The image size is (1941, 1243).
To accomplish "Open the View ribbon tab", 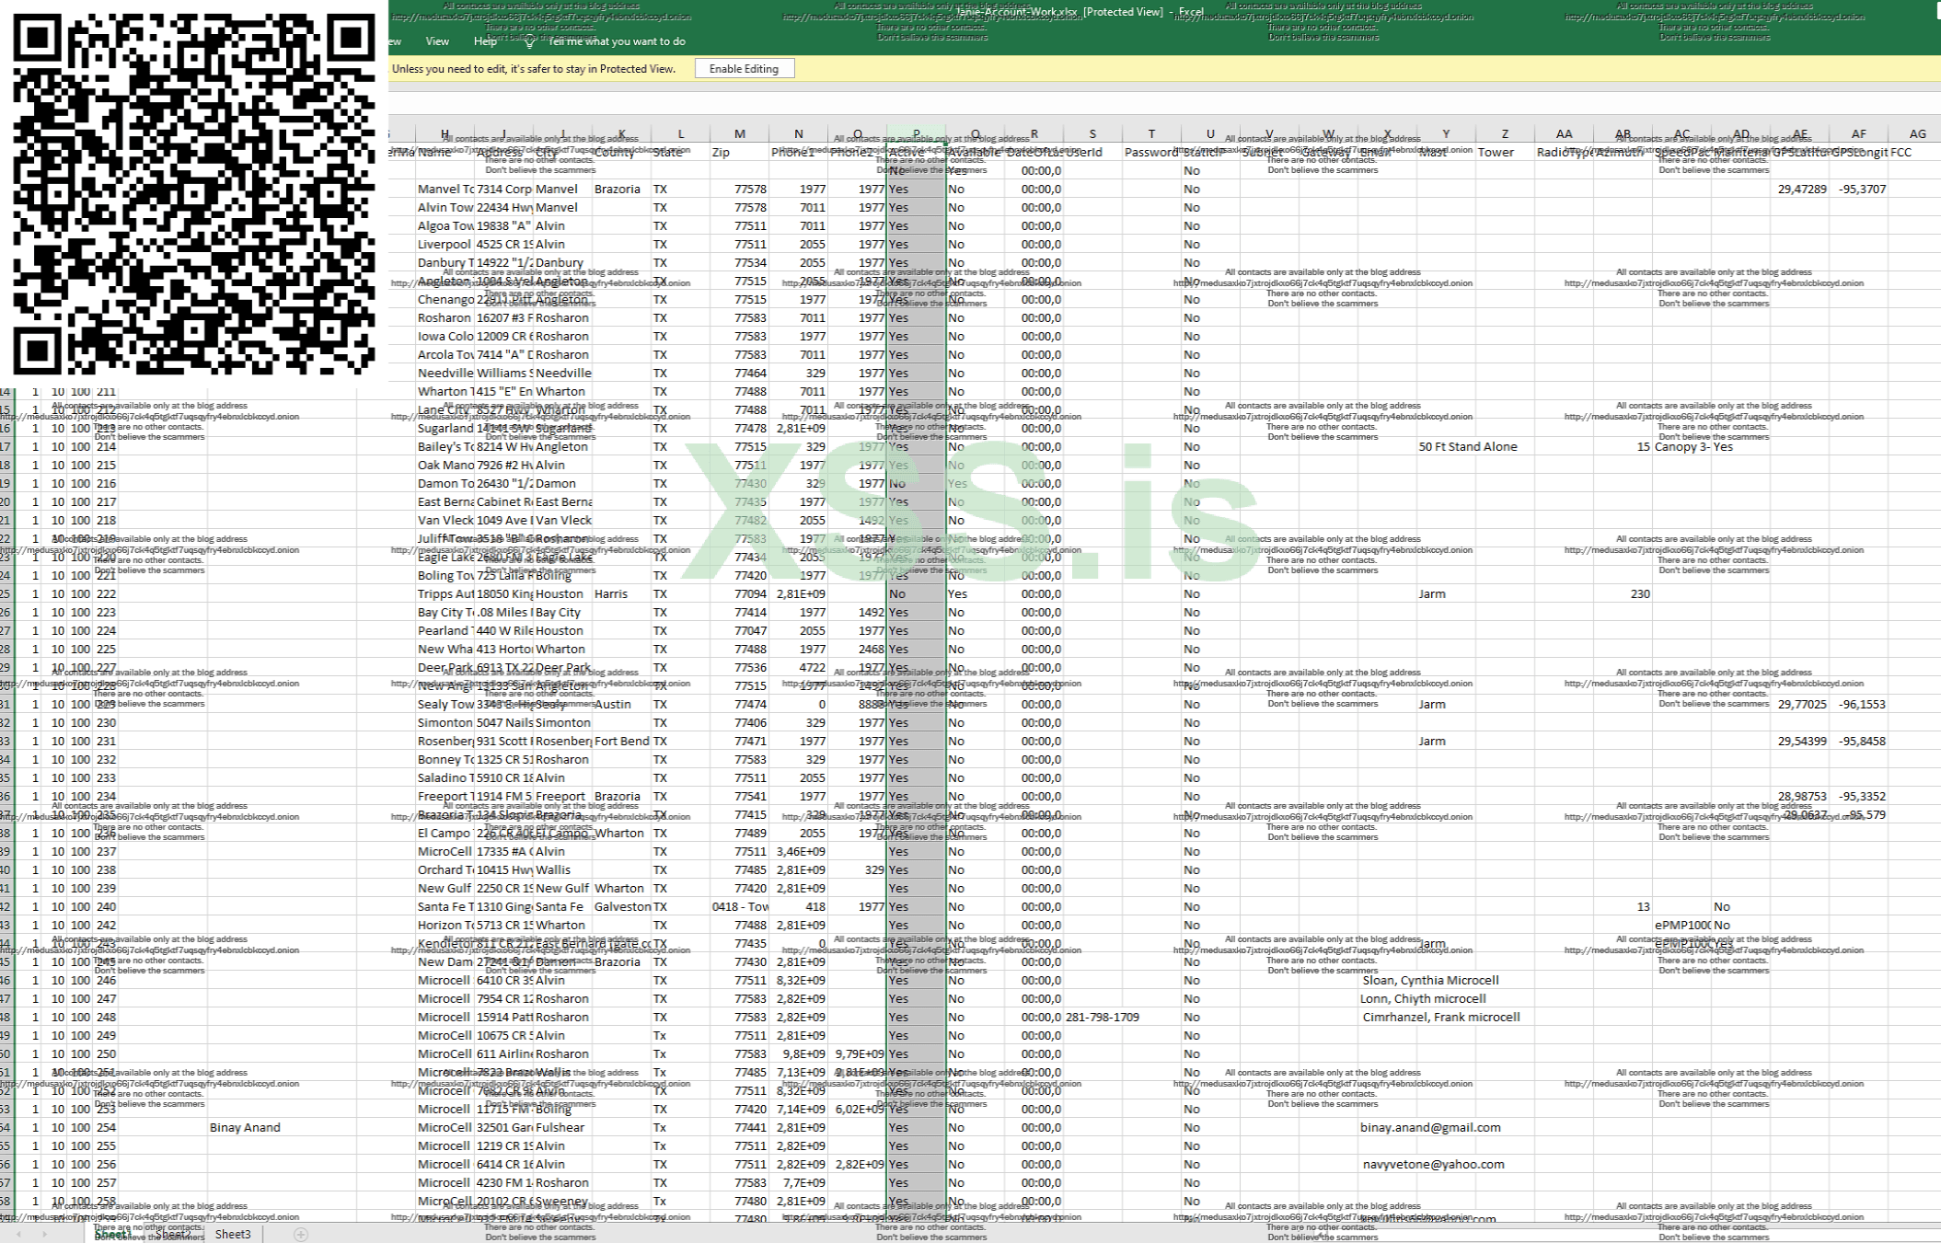I will pyautogui.click(x=437, y=41).
